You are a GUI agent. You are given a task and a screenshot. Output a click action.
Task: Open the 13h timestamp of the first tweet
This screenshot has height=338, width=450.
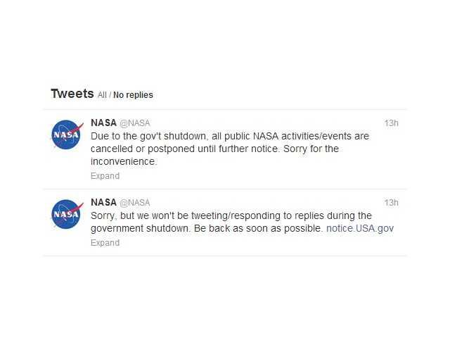tap(391, 123)
